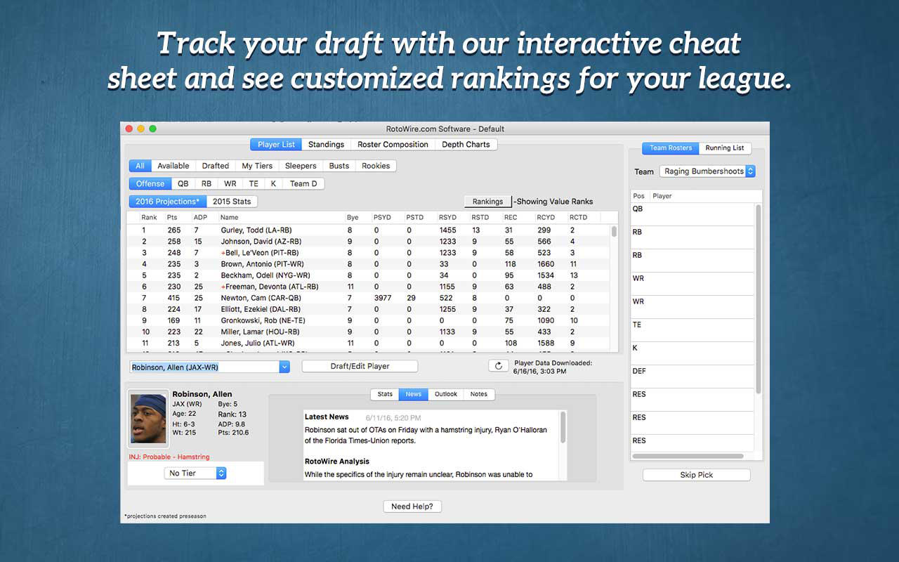899x562 pixels.
Task: Filter player list by QB position
Action: [183, 184]
